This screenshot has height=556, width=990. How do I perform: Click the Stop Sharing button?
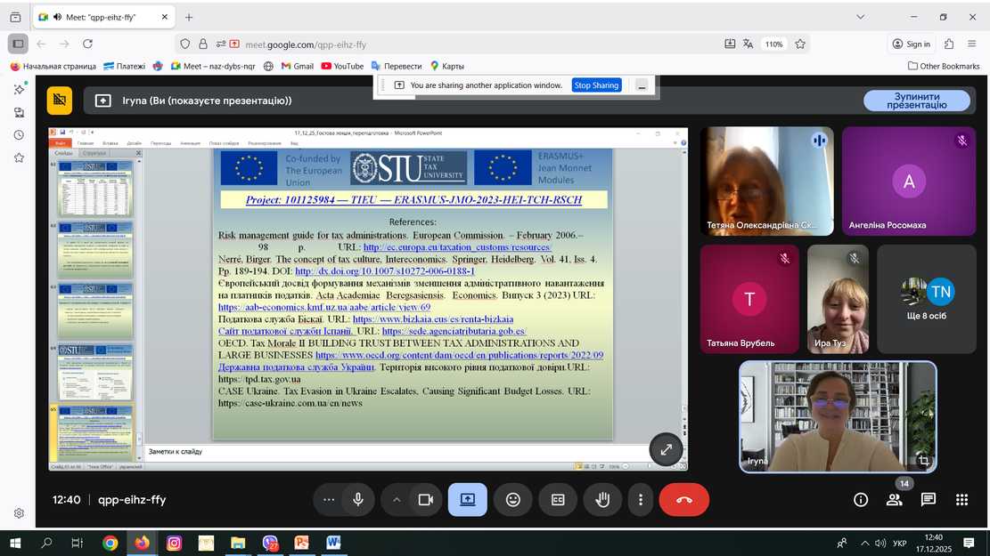point(596,85)
